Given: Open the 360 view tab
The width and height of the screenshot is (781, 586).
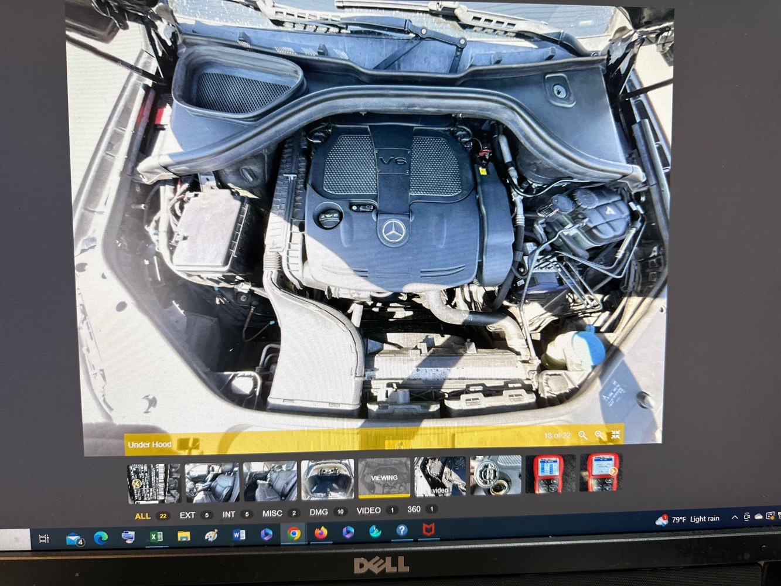Looking at the screenshot, I should (x=422, y=509).
